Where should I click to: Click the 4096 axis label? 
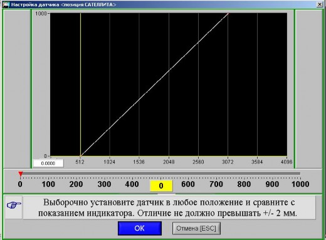click(287, 162)
